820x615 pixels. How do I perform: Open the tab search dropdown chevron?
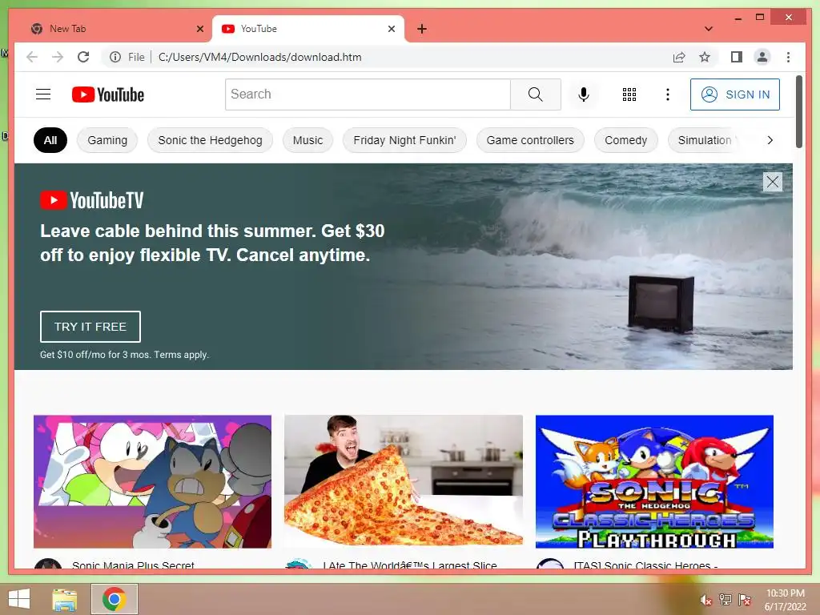coord(709,29)
